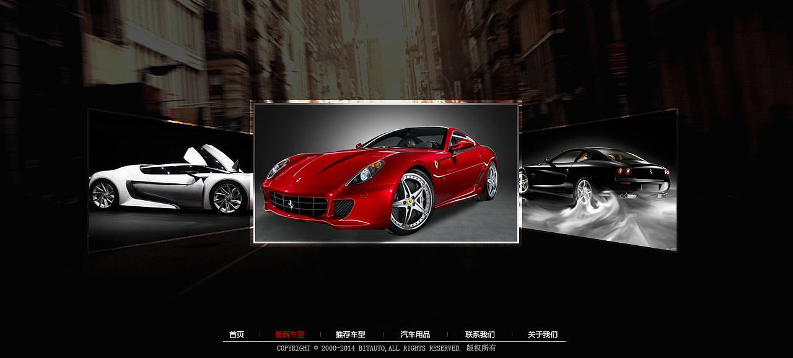
Task: Select the 最新车型 menu item
Action: tap(290, 334)
